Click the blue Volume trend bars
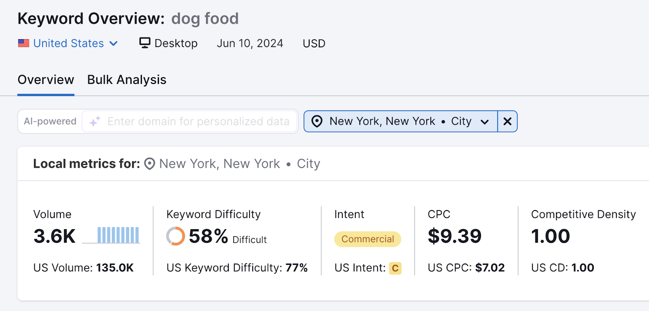This screenshot has height=311, width=649. 117,235
